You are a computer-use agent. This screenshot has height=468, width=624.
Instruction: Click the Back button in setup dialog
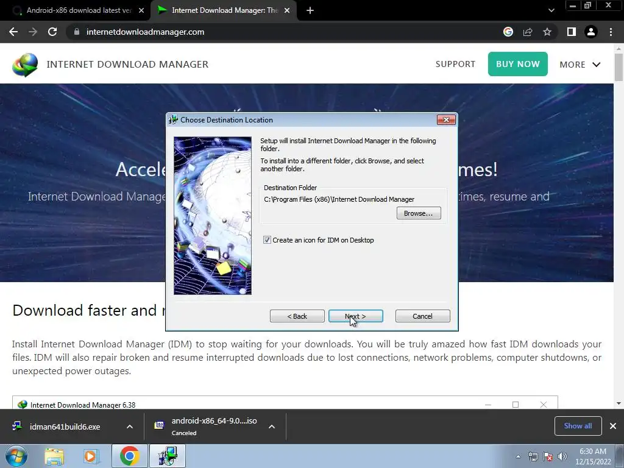point(297,316)
